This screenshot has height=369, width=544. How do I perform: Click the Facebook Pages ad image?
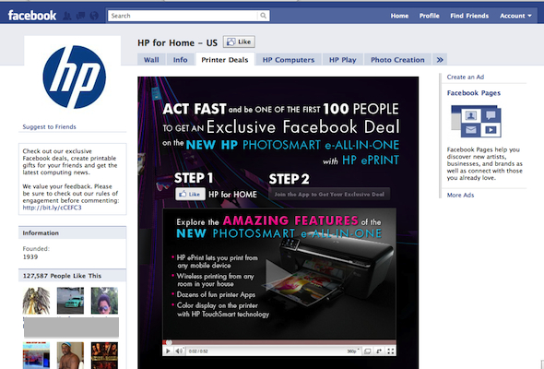[x=476, y=122]
